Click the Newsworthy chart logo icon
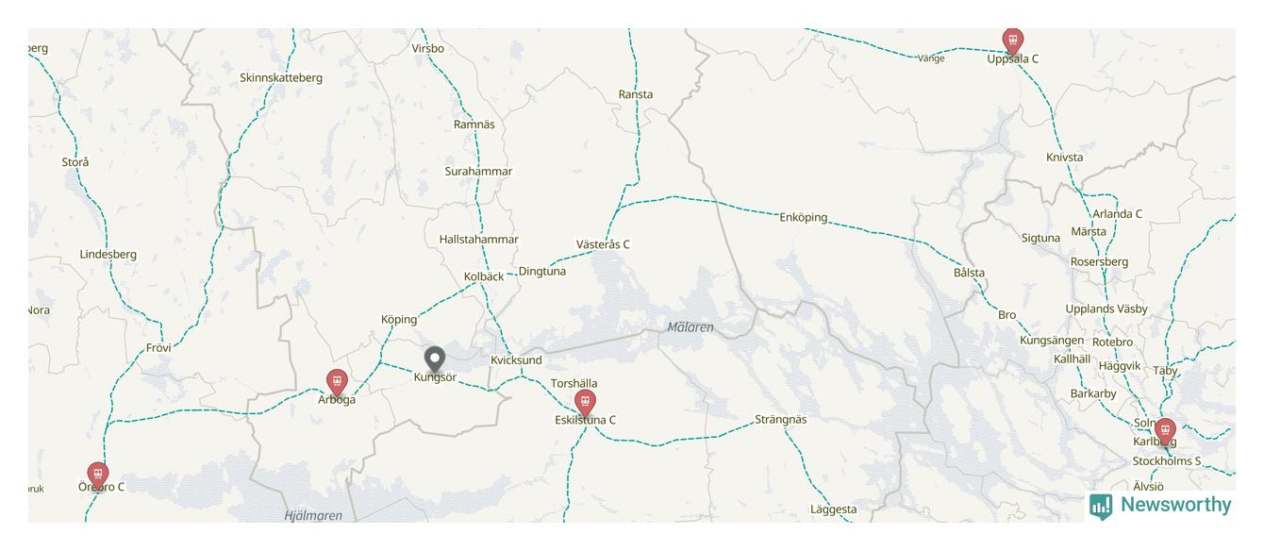This screenshot has height=551, width=1264. (x=1101, y=506)
